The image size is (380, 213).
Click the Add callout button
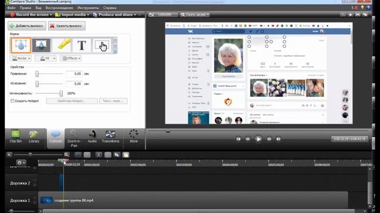pyautogui.click(x=27, y=26)
